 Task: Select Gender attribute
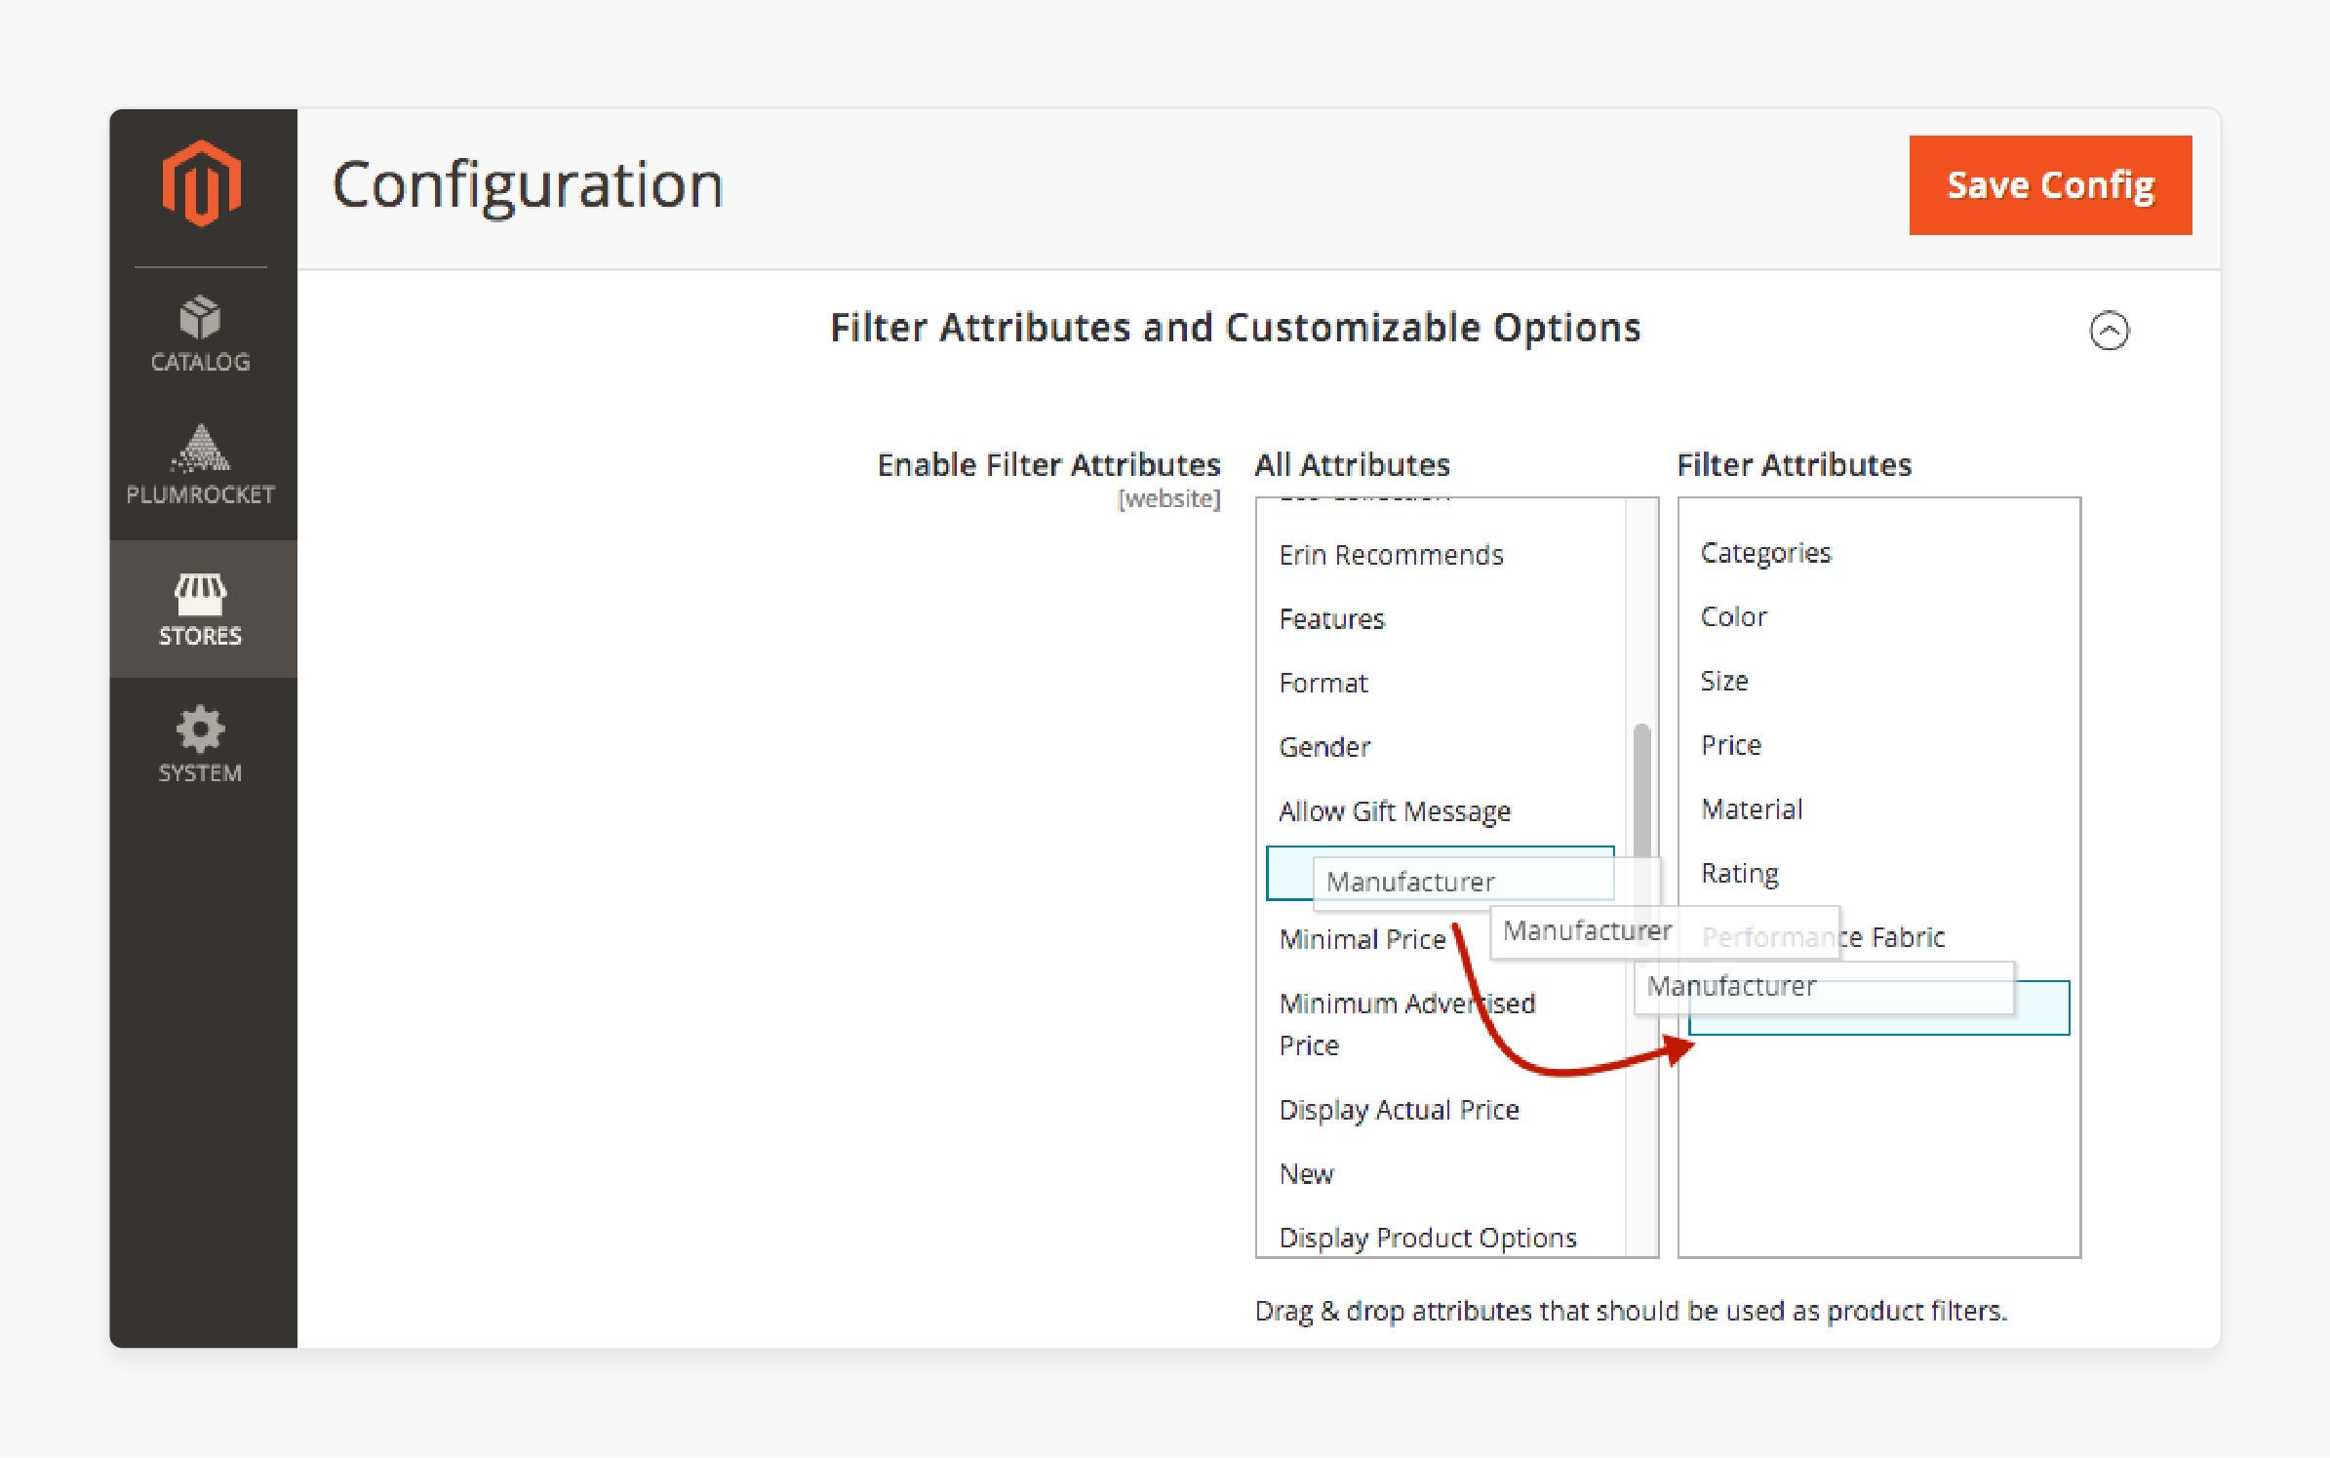(x=1324, y=747)
